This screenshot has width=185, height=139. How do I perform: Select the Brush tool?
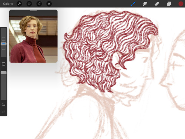pos(133,4)
